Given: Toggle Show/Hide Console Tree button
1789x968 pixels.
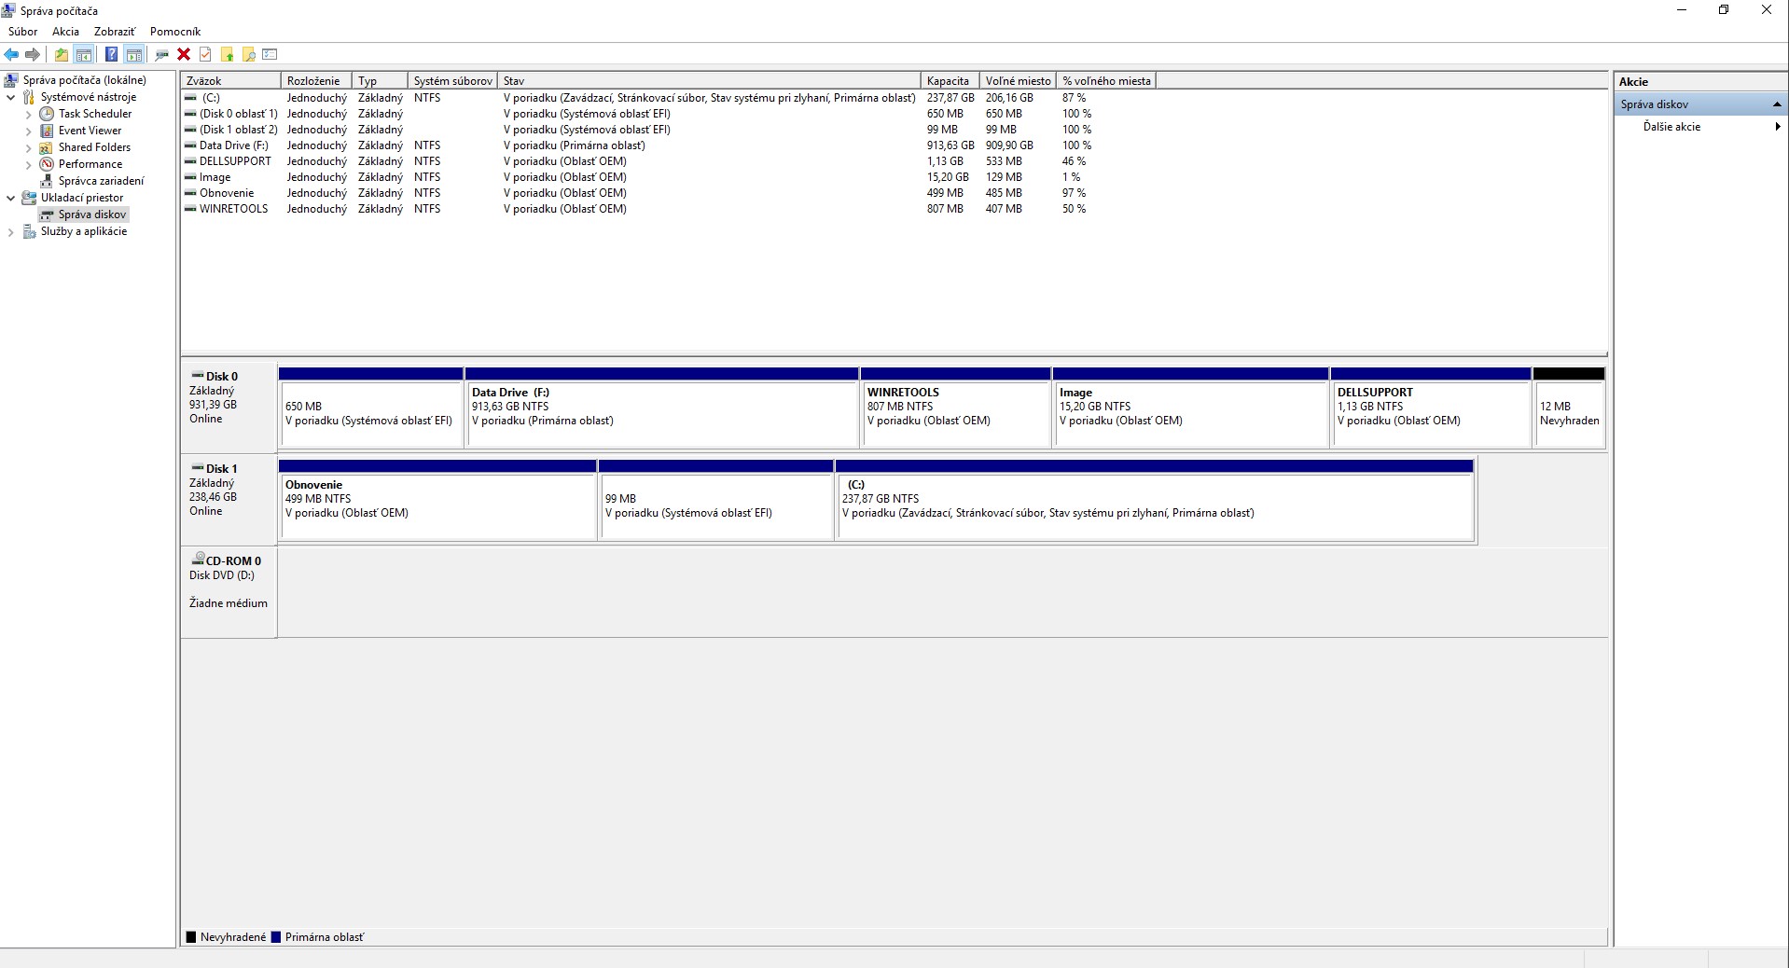Looking at the screenshot, I should pos(84,55).
